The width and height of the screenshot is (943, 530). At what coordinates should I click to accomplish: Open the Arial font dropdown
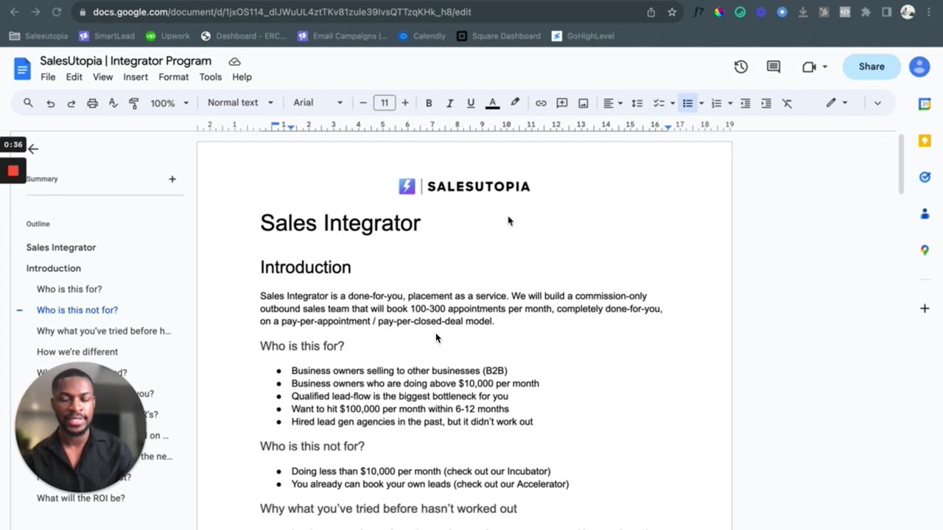pos(318,103)
